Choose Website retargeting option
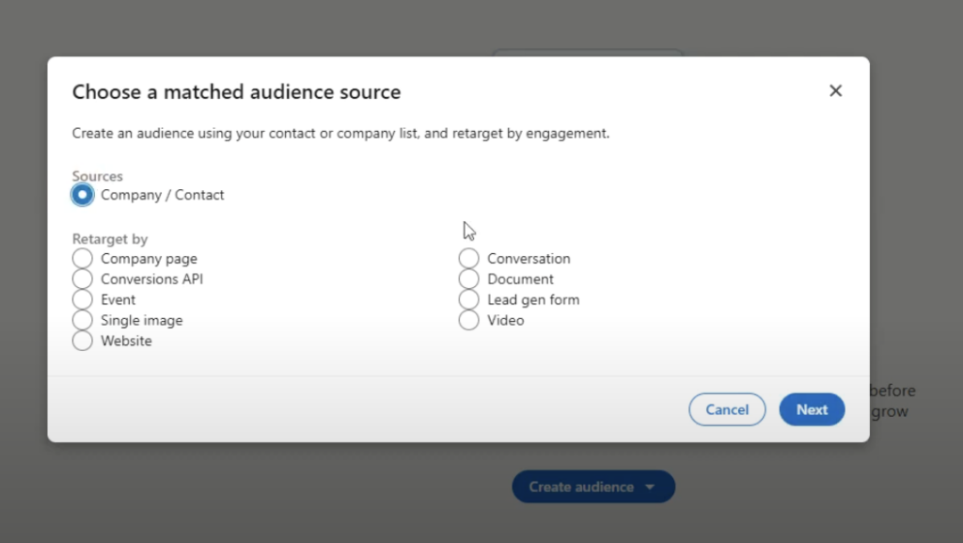 tap(82, 341)
